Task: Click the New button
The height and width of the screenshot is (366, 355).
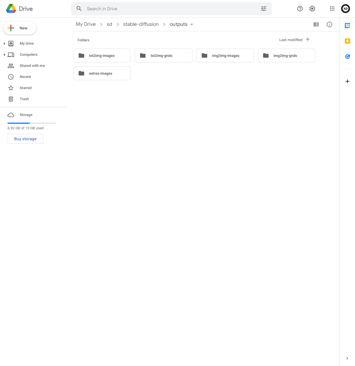Action: (x=19, y=28)
